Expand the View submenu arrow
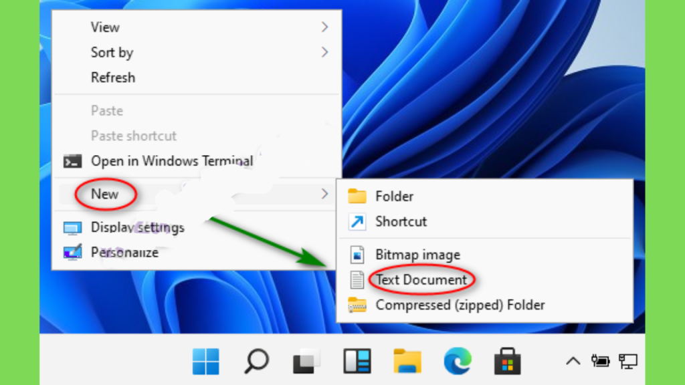The height and width of the screenshot is (385, 685). tap(324, 27)
